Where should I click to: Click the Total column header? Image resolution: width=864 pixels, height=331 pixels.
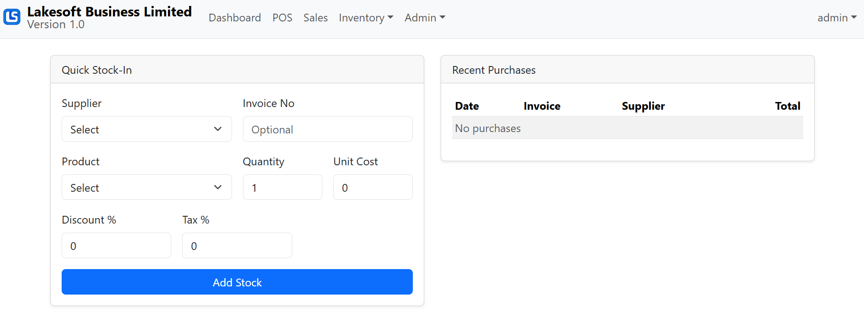coord(788,106)
